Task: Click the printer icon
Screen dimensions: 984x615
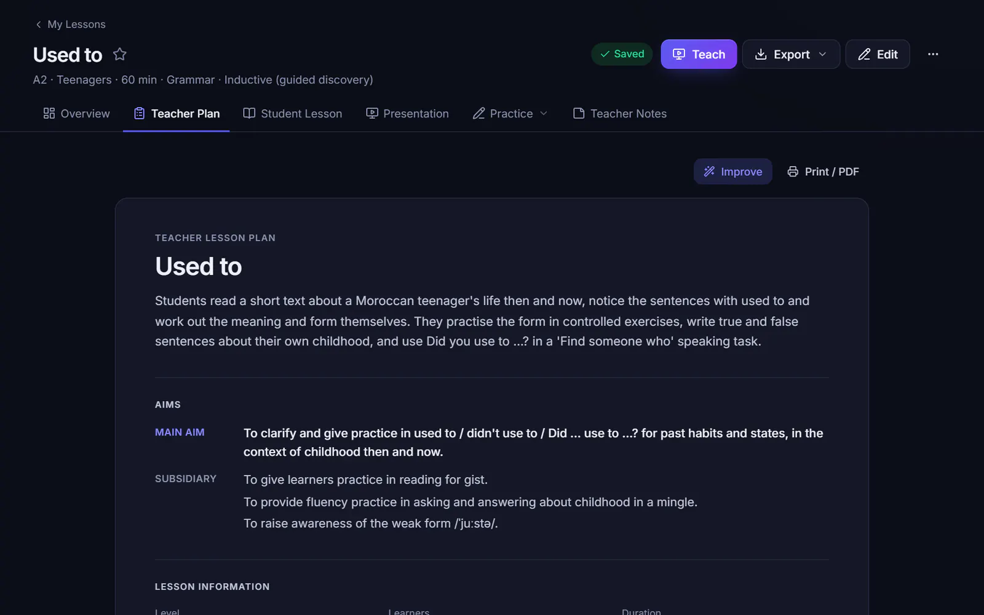Action: pos(793,172)
